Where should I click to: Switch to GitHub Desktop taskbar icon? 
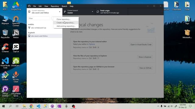pos(52,106)
